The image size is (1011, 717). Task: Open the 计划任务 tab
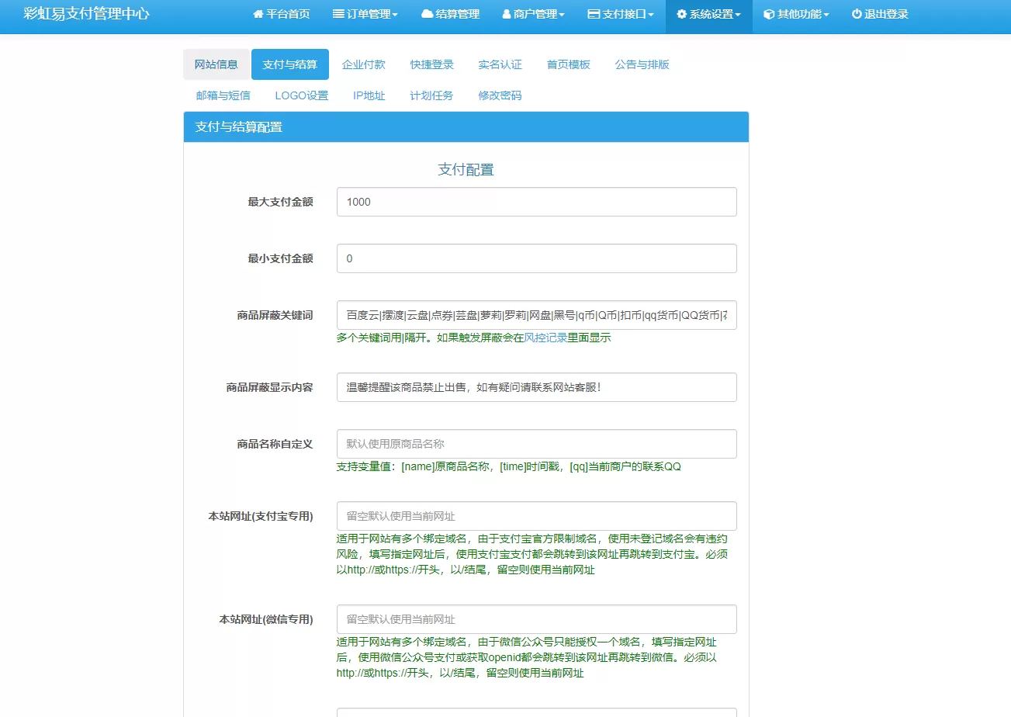[432, 95]
